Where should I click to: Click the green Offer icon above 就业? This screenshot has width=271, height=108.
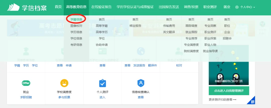[26, 83]
